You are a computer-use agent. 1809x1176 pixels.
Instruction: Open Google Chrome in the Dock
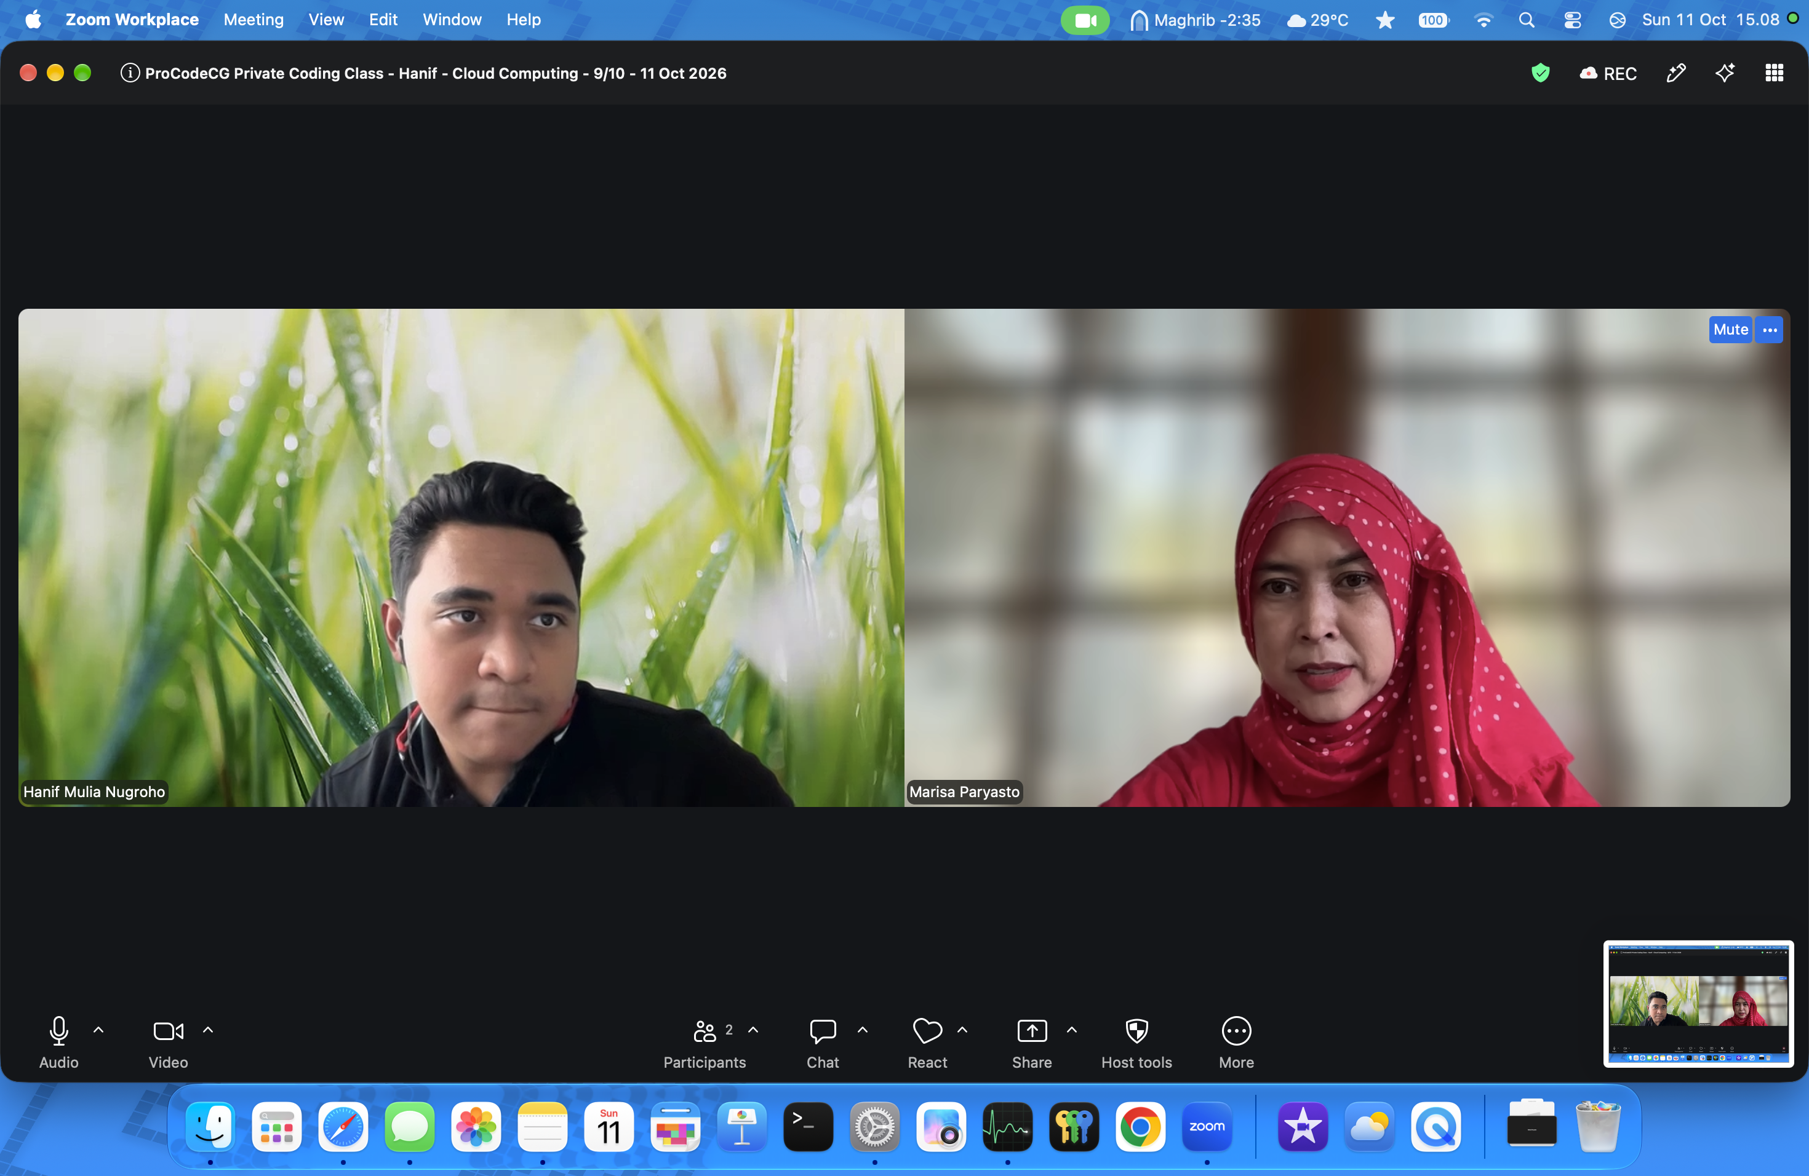coord(1140,1127)
